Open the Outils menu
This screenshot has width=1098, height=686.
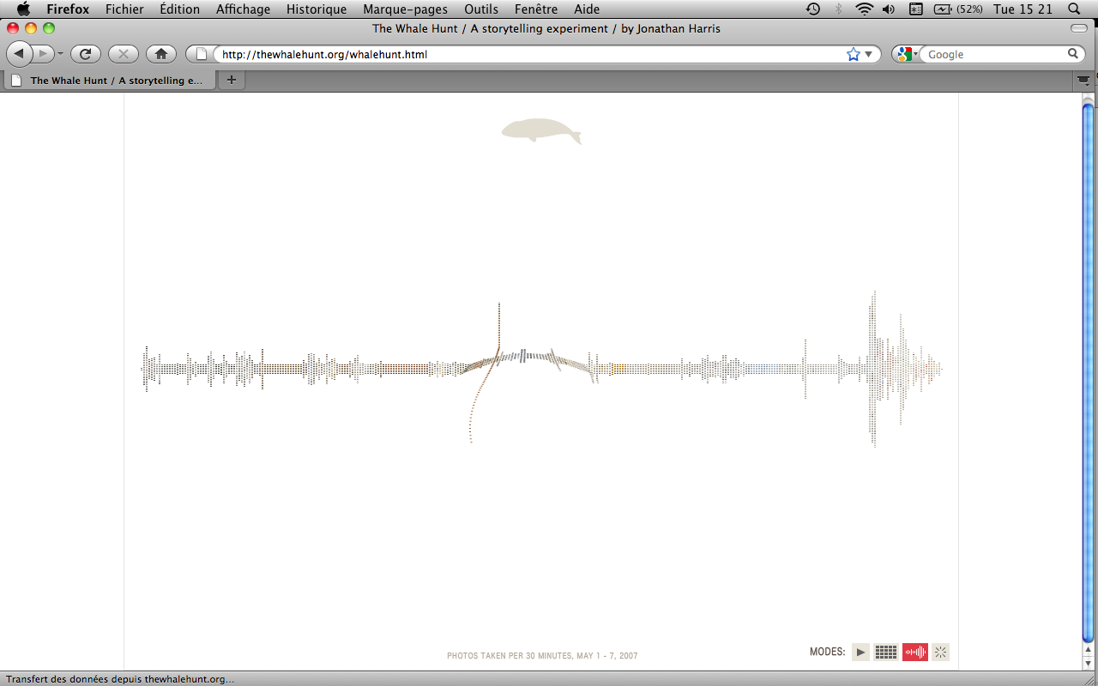pyautogui.click(x=481, y=9)
